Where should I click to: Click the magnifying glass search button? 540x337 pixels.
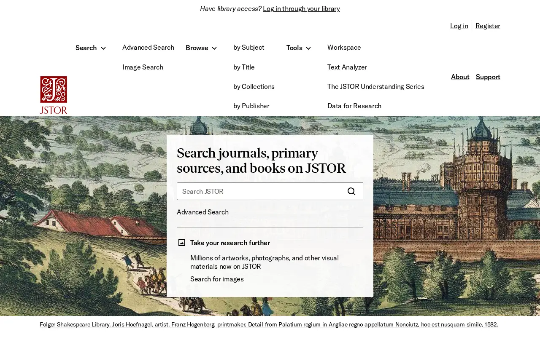coord(351,191)
